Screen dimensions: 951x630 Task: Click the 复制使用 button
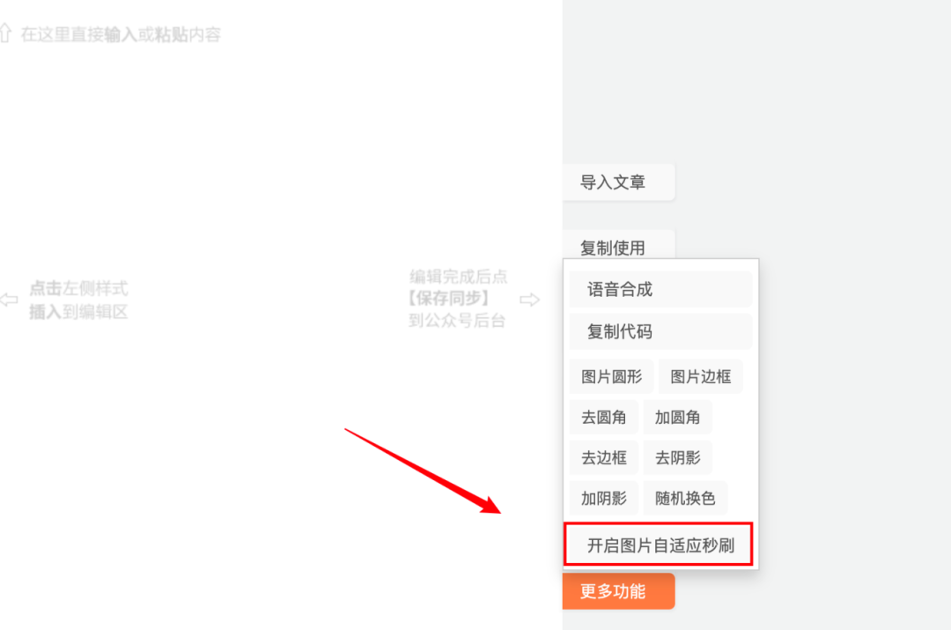[x=618, y=245]
